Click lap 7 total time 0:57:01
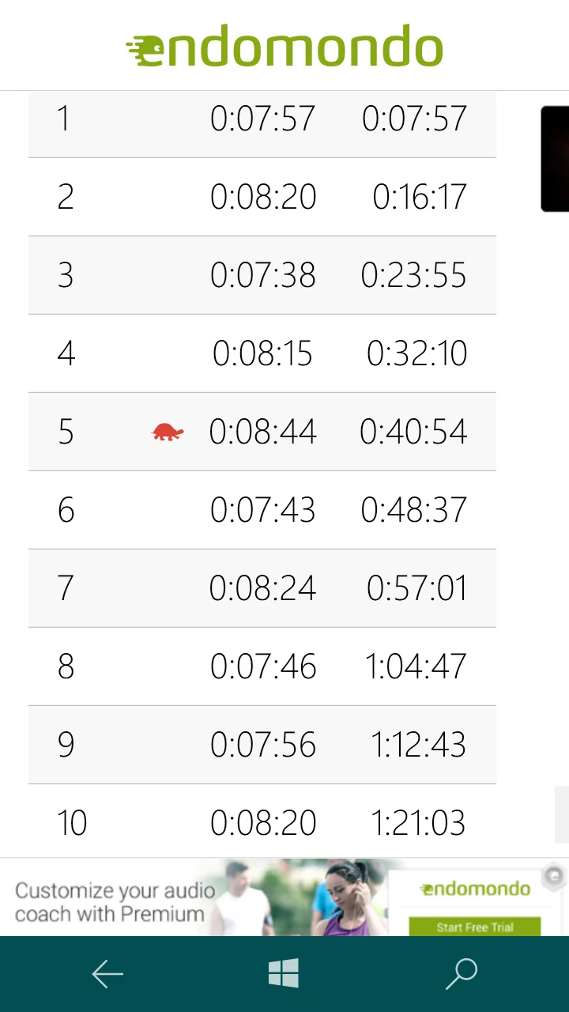This screenshot has width=569, height=1012. [416, 588]
